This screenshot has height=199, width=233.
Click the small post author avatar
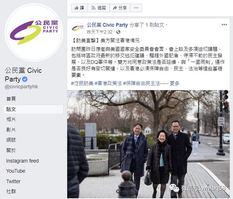coord(78,28)
